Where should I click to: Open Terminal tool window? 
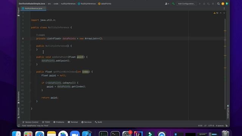click(73, 122)
